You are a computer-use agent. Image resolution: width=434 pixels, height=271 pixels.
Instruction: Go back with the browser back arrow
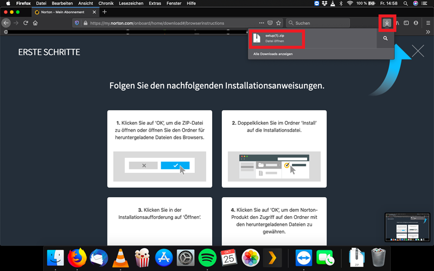[6, 23]
